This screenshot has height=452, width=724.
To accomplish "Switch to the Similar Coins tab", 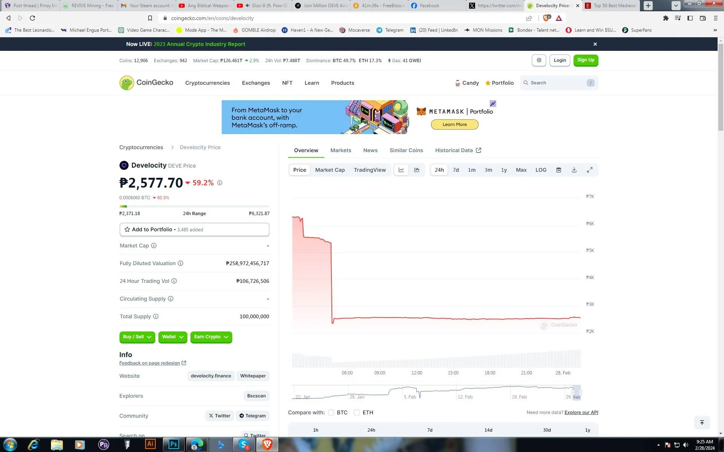I will (406, 150).
